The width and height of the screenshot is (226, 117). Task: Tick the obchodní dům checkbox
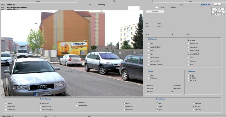pos(189,43)
